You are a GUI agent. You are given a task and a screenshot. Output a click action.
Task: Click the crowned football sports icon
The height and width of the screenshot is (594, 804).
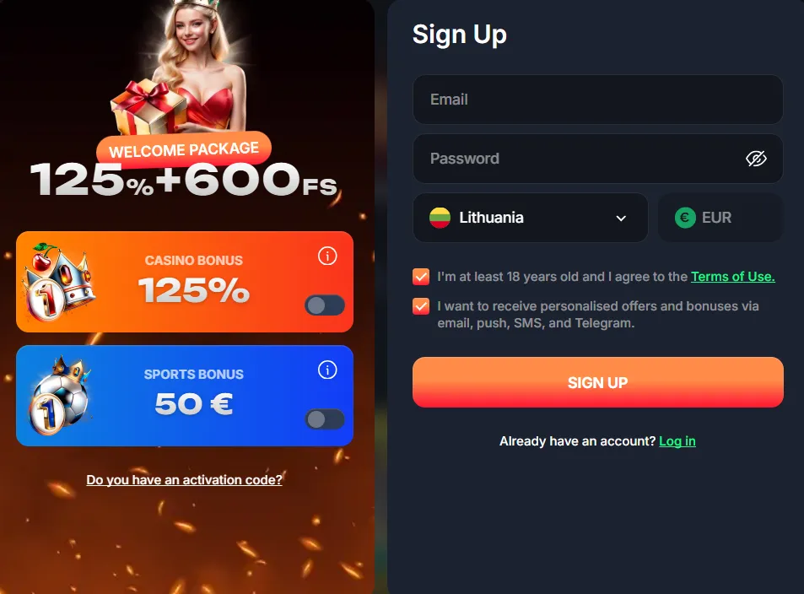pos(59,395)
